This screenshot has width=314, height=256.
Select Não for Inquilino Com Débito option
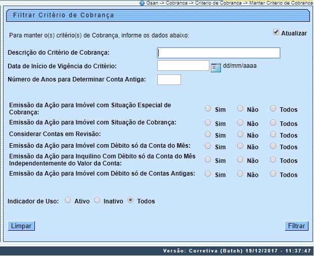pos(241,159)
